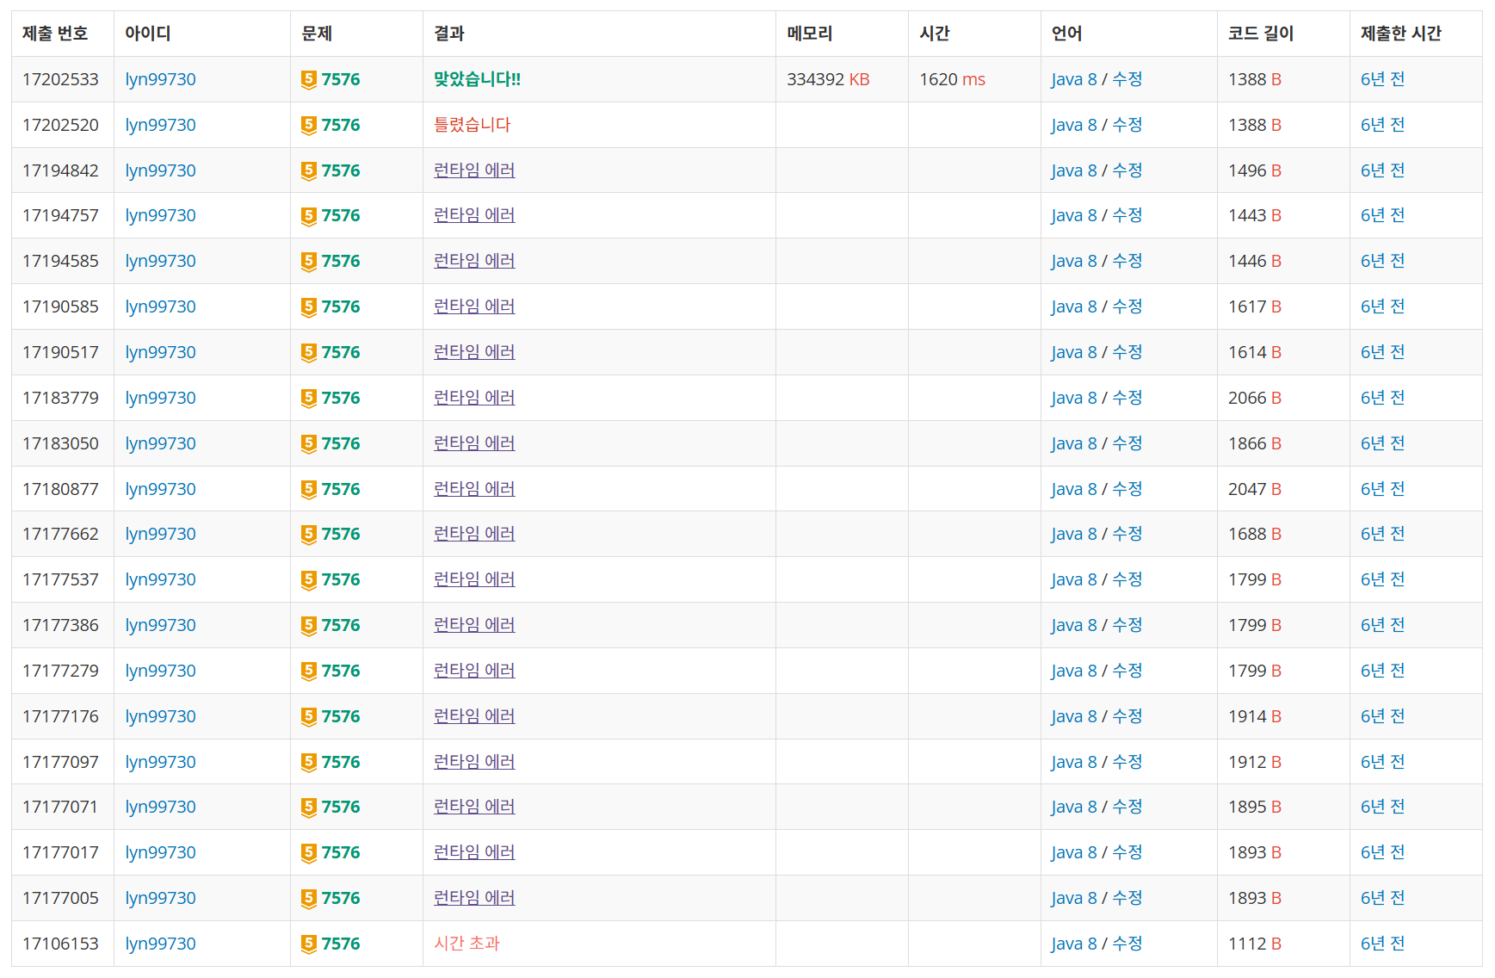The image size is (1495, 978).
Task: Open user lyn99730 in row 17177097
Action: pyautogui.click(x=161, y=762)
